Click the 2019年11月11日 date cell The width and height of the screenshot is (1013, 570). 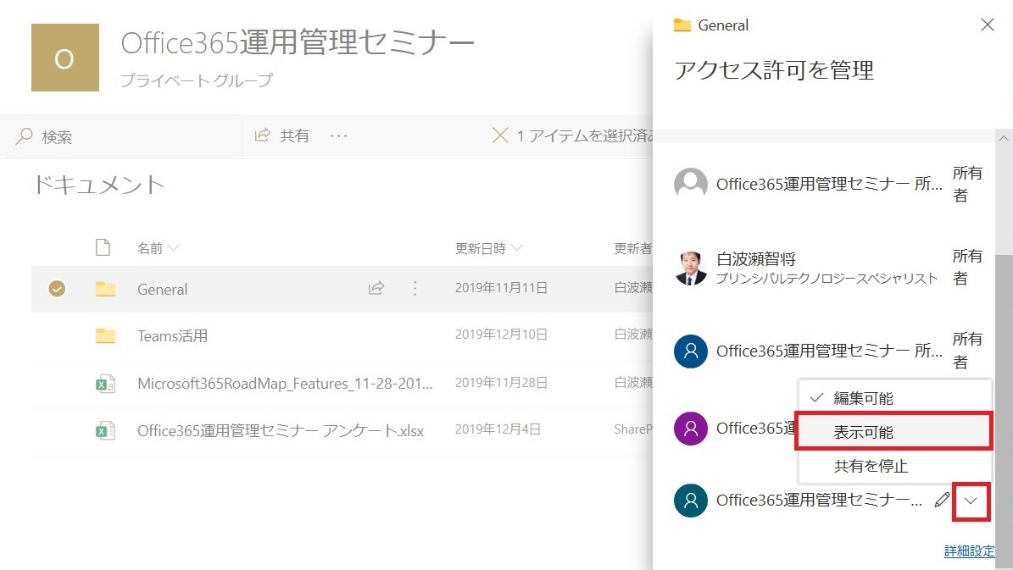coord(501,288)
